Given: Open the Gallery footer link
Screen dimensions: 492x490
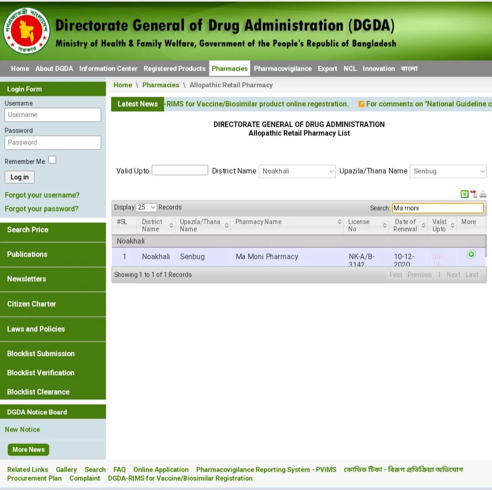Looking at the screenshot, I should coord(66,469).
